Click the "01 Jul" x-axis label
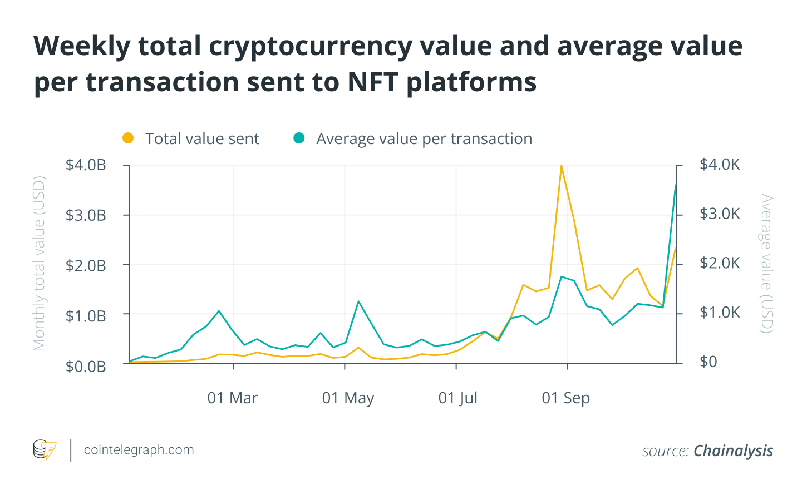 (457, 398)
